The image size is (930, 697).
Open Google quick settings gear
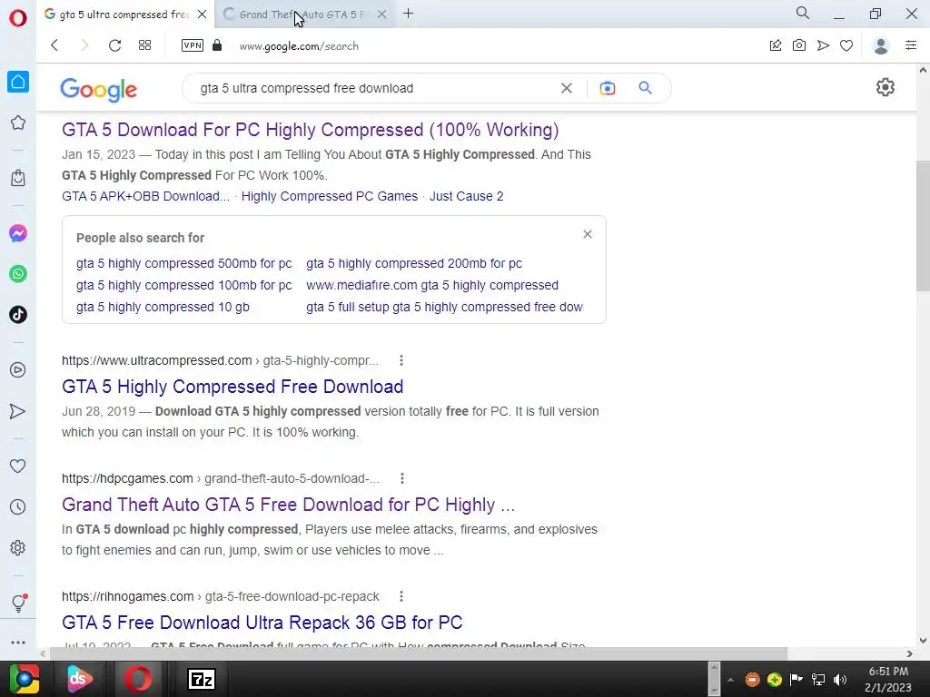point(885,88)
